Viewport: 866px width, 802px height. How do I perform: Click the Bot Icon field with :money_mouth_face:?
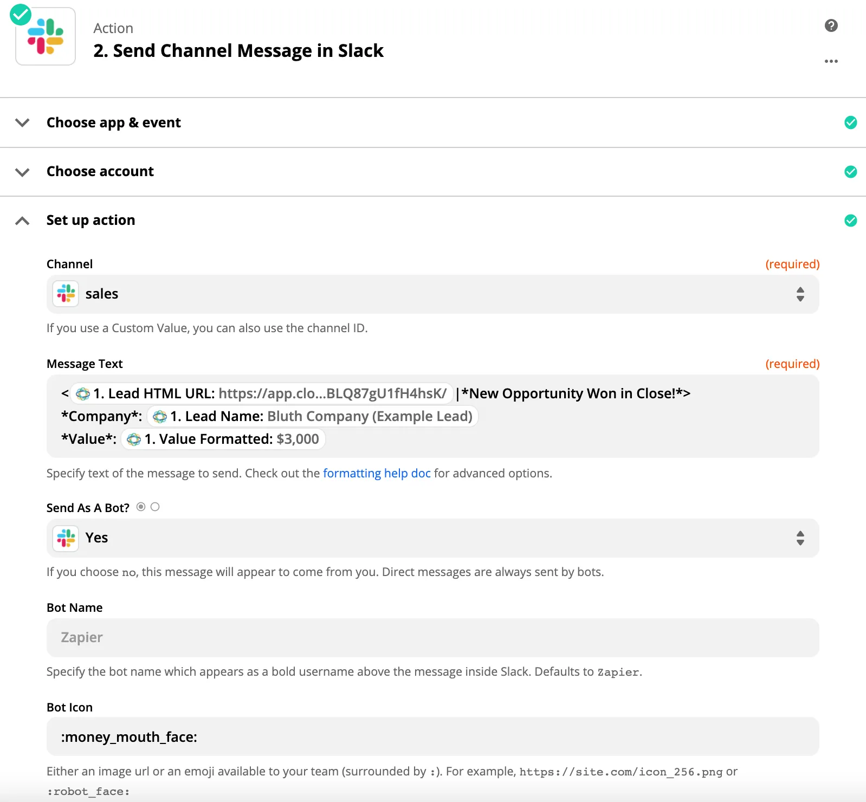coord(432,736)
